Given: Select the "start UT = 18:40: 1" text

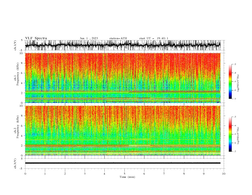Looking at the screenshot, I should pyautogui.click(x=154, y=38).
